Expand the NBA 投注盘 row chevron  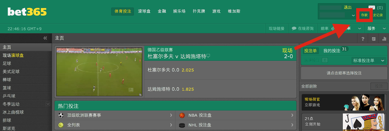292,115
